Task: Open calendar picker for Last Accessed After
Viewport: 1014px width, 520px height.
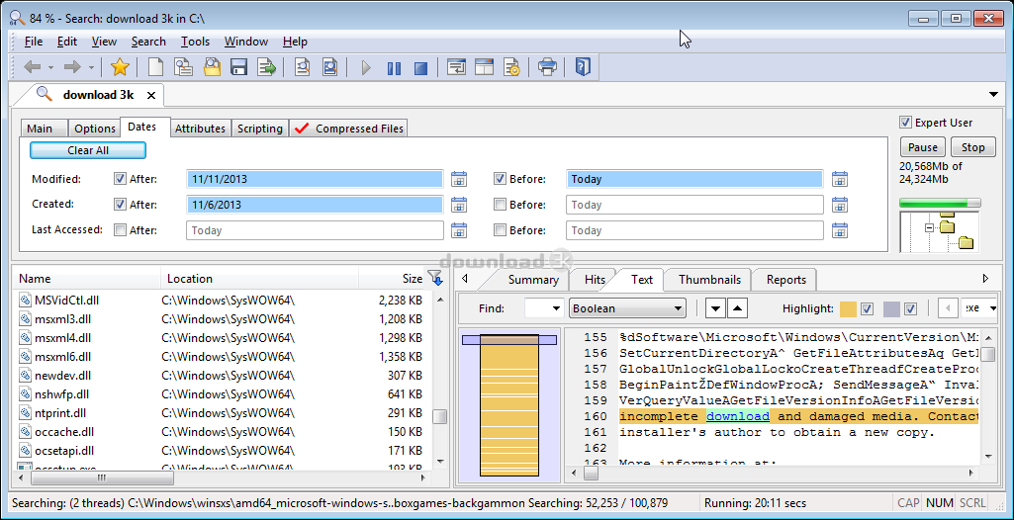Action: tap(458, 230)
